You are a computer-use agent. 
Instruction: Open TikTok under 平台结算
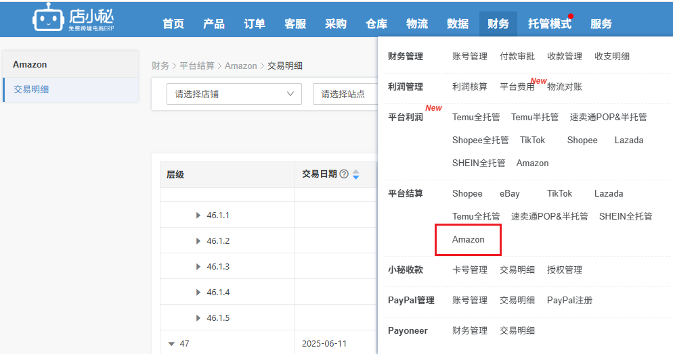point(559,193)
